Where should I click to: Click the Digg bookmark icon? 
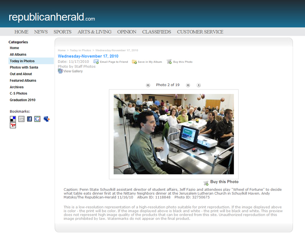pyautogui.click(x=21, y=119)
